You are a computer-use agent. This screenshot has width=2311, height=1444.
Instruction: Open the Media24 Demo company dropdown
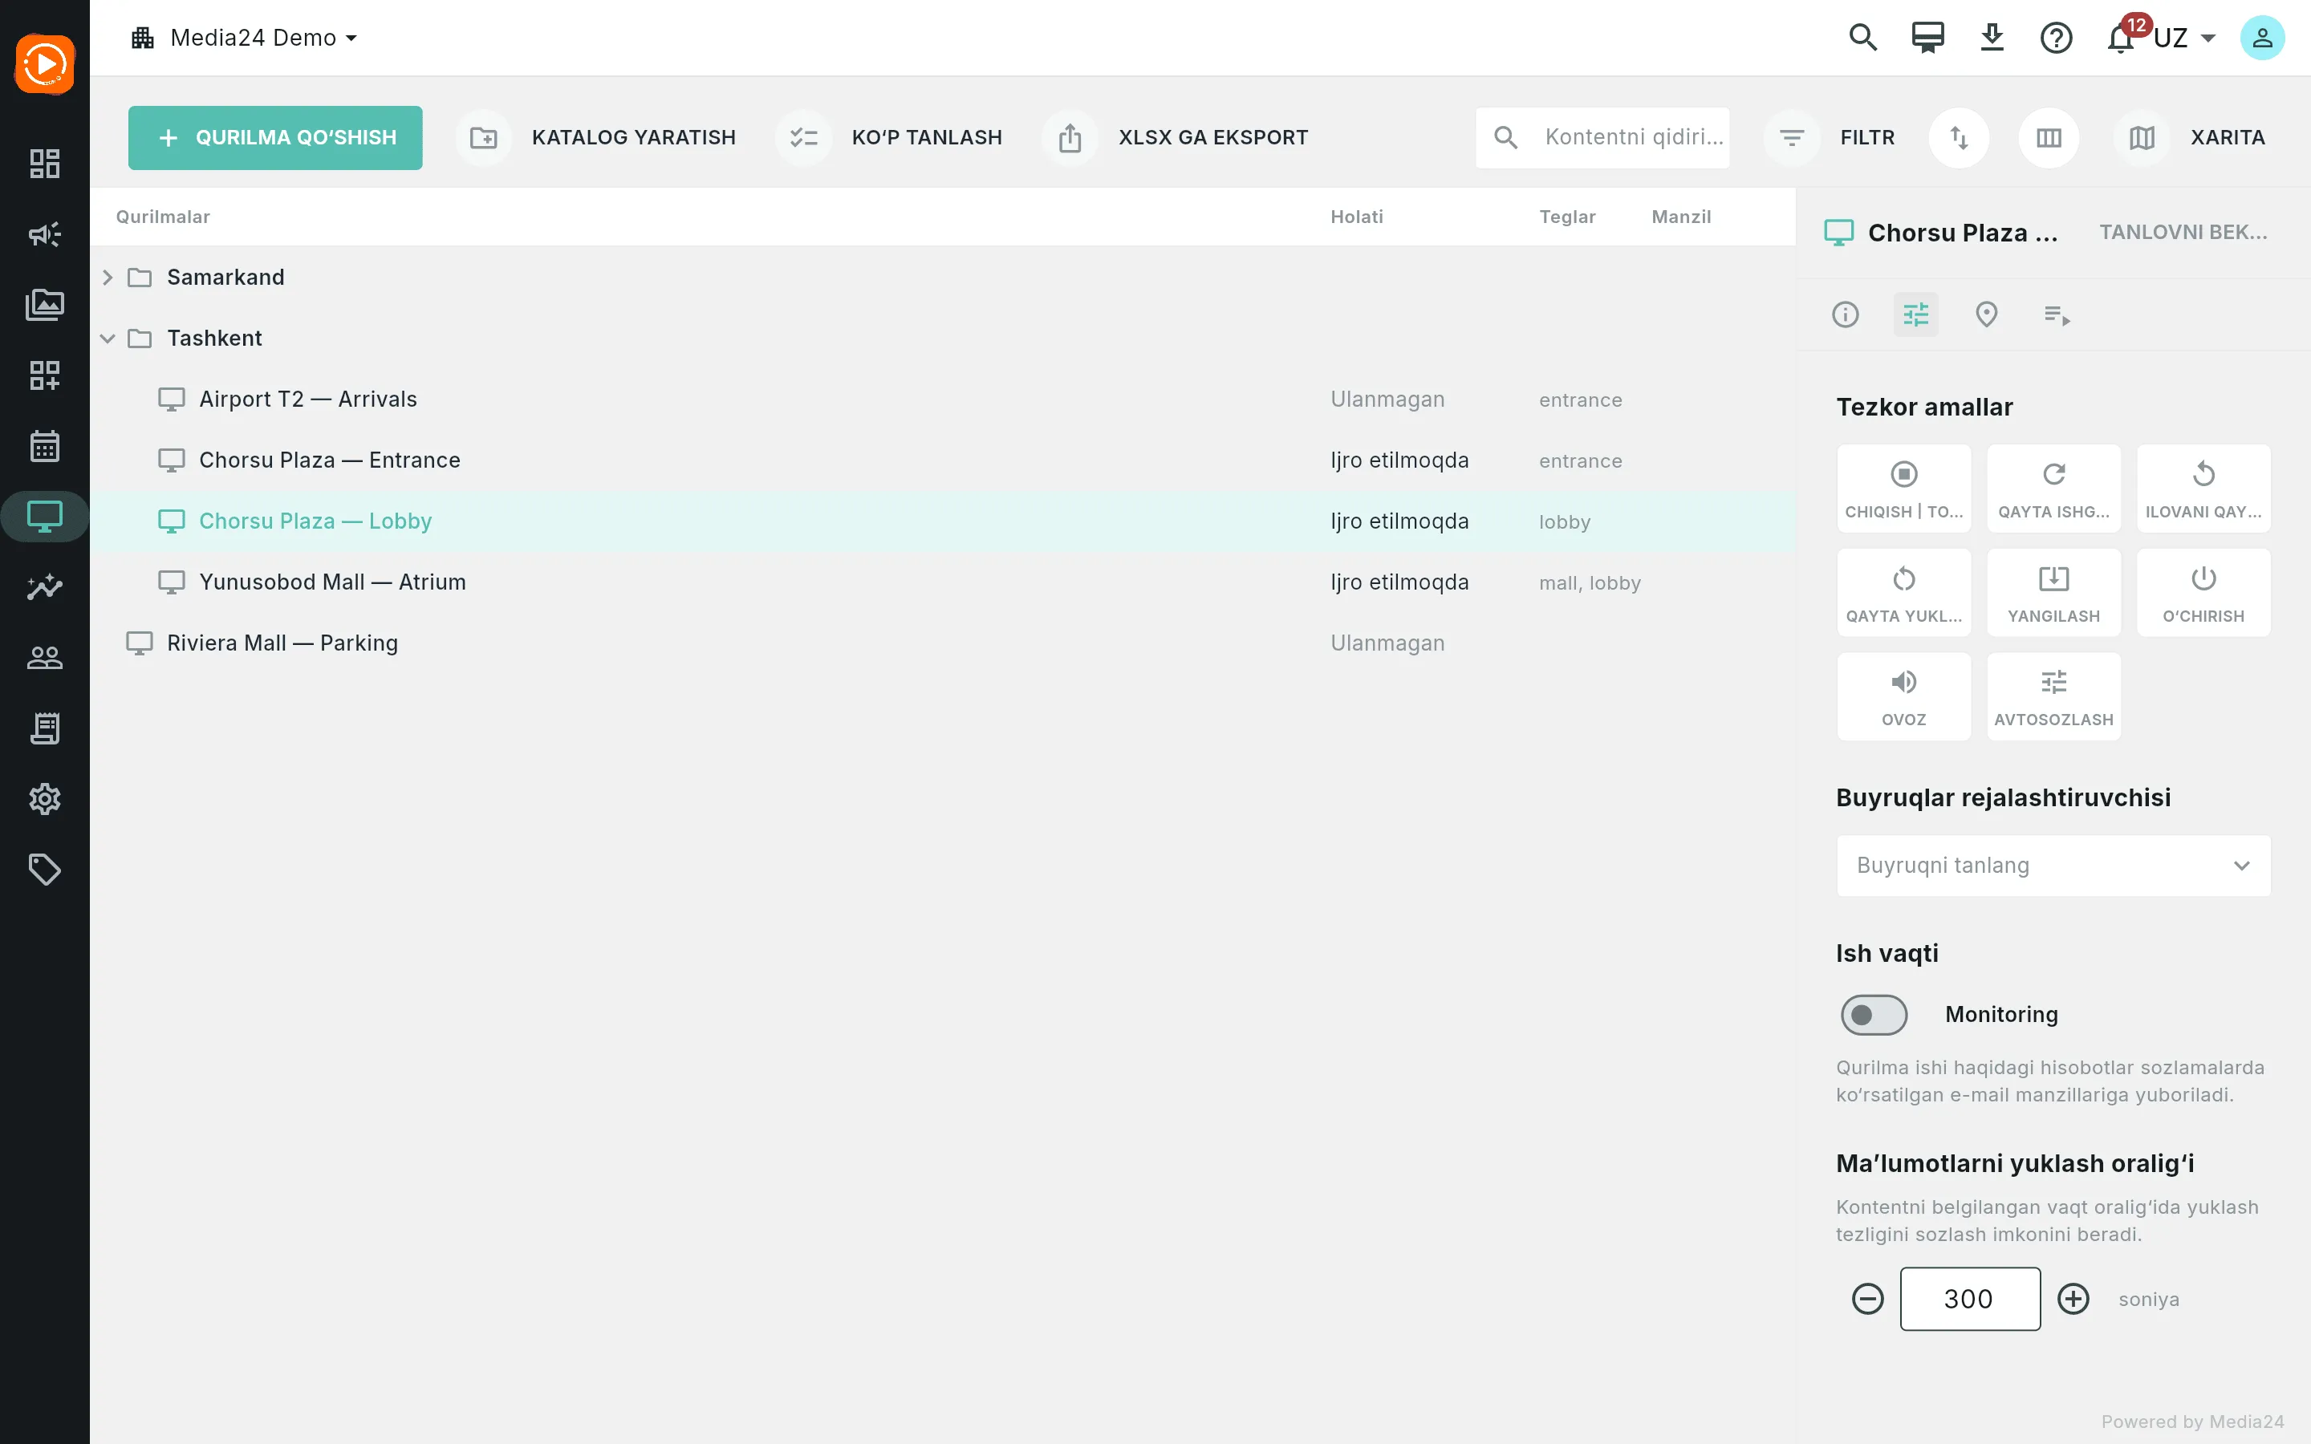coord(246,39)
